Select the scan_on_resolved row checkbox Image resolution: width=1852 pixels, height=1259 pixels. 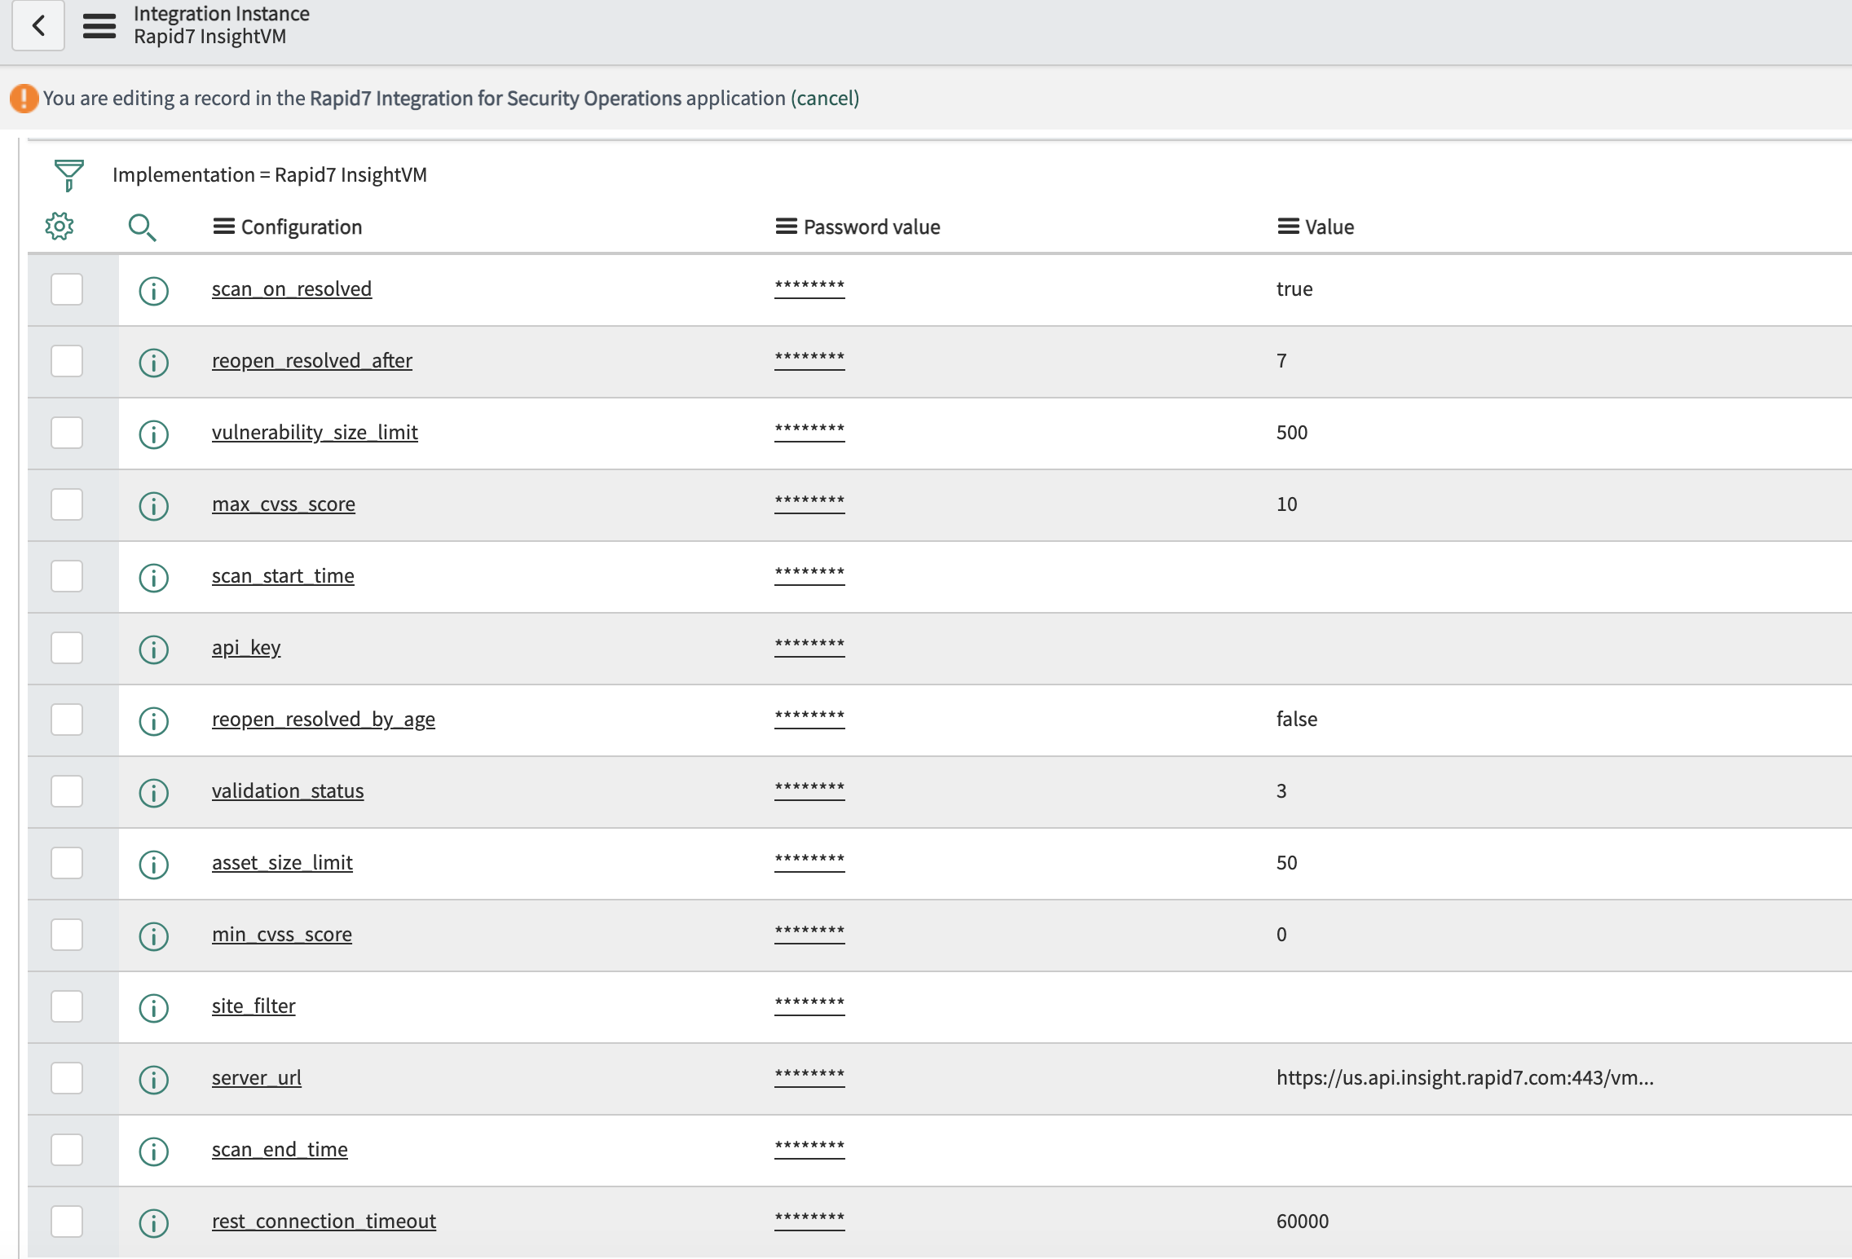pos(67,289)
